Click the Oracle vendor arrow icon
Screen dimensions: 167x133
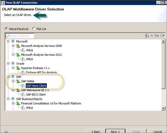pyautogui.click(x=13, y=63)
